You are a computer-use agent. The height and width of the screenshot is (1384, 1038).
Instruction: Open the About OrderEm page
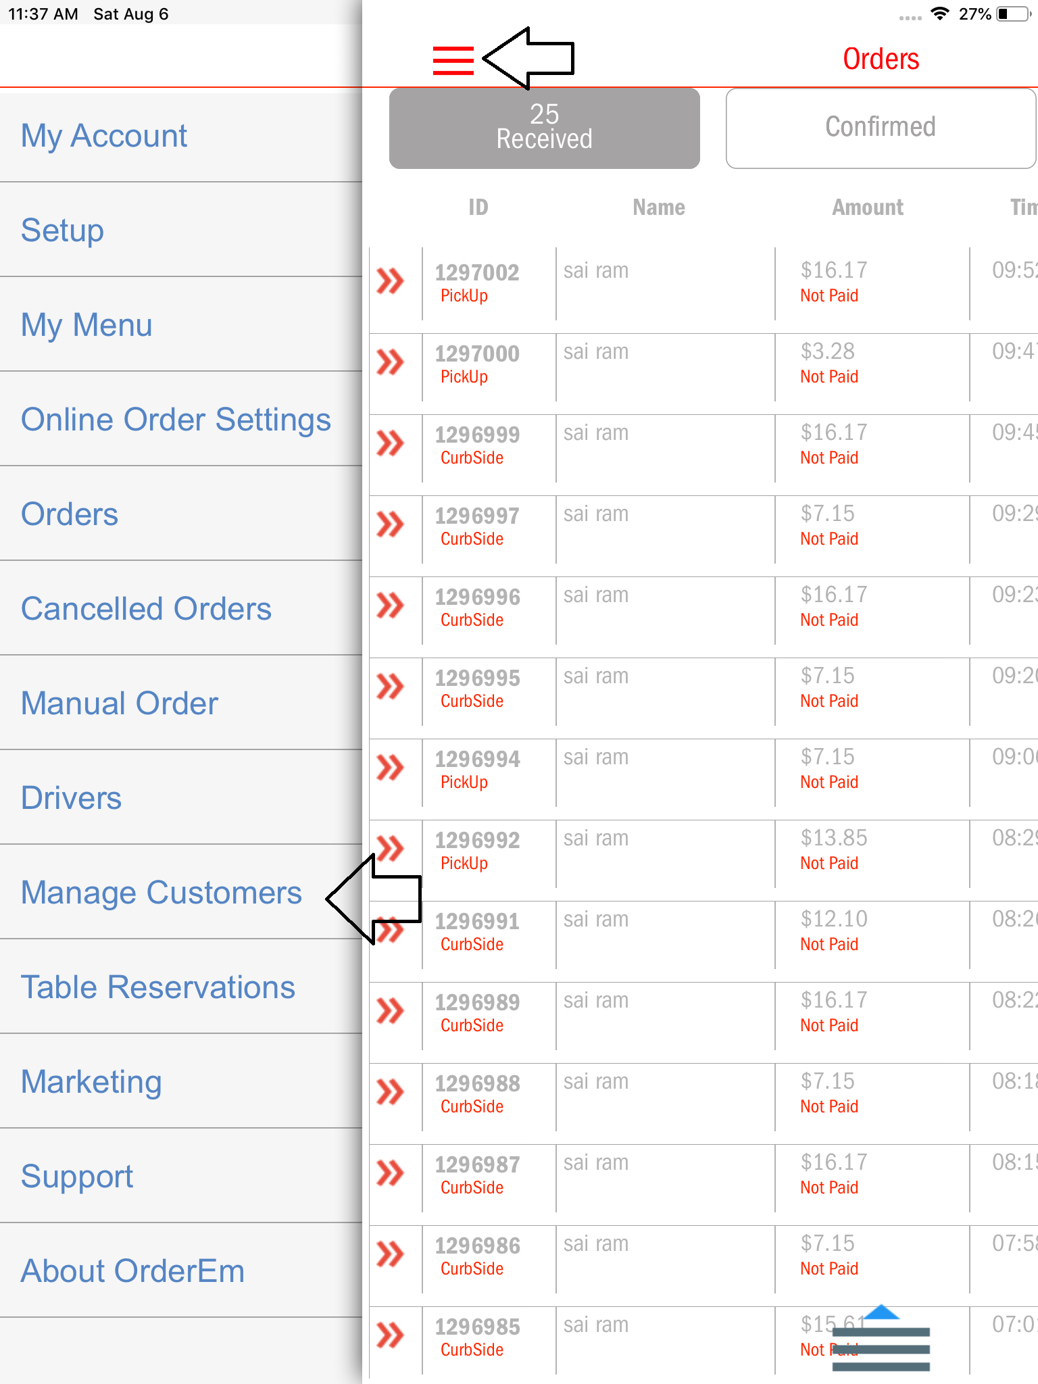pyautogui.click(x=132, y=1270)
